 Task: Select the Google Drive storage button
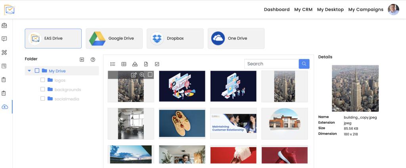tap(114, 38)
